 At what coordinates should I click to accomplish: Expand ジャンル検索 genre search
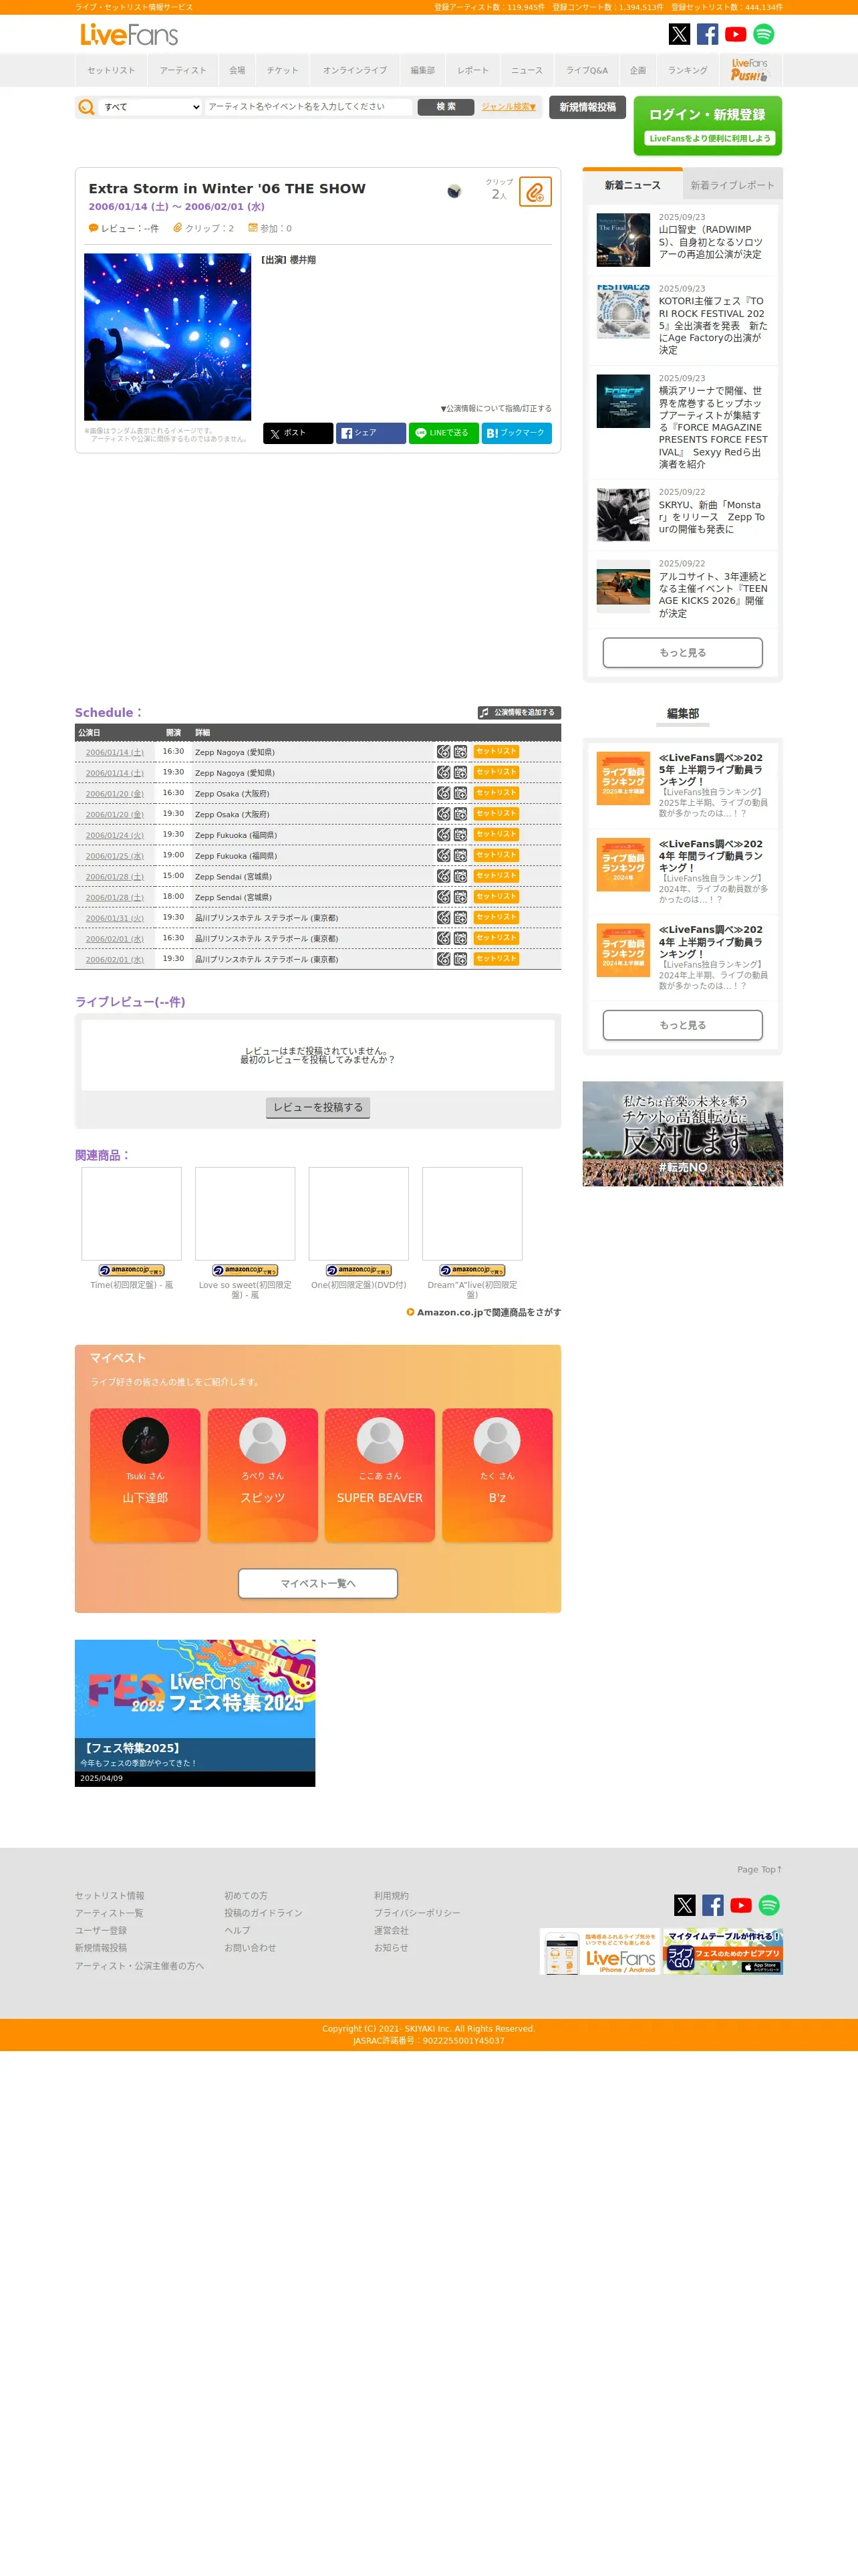click(x=509, y=107)
